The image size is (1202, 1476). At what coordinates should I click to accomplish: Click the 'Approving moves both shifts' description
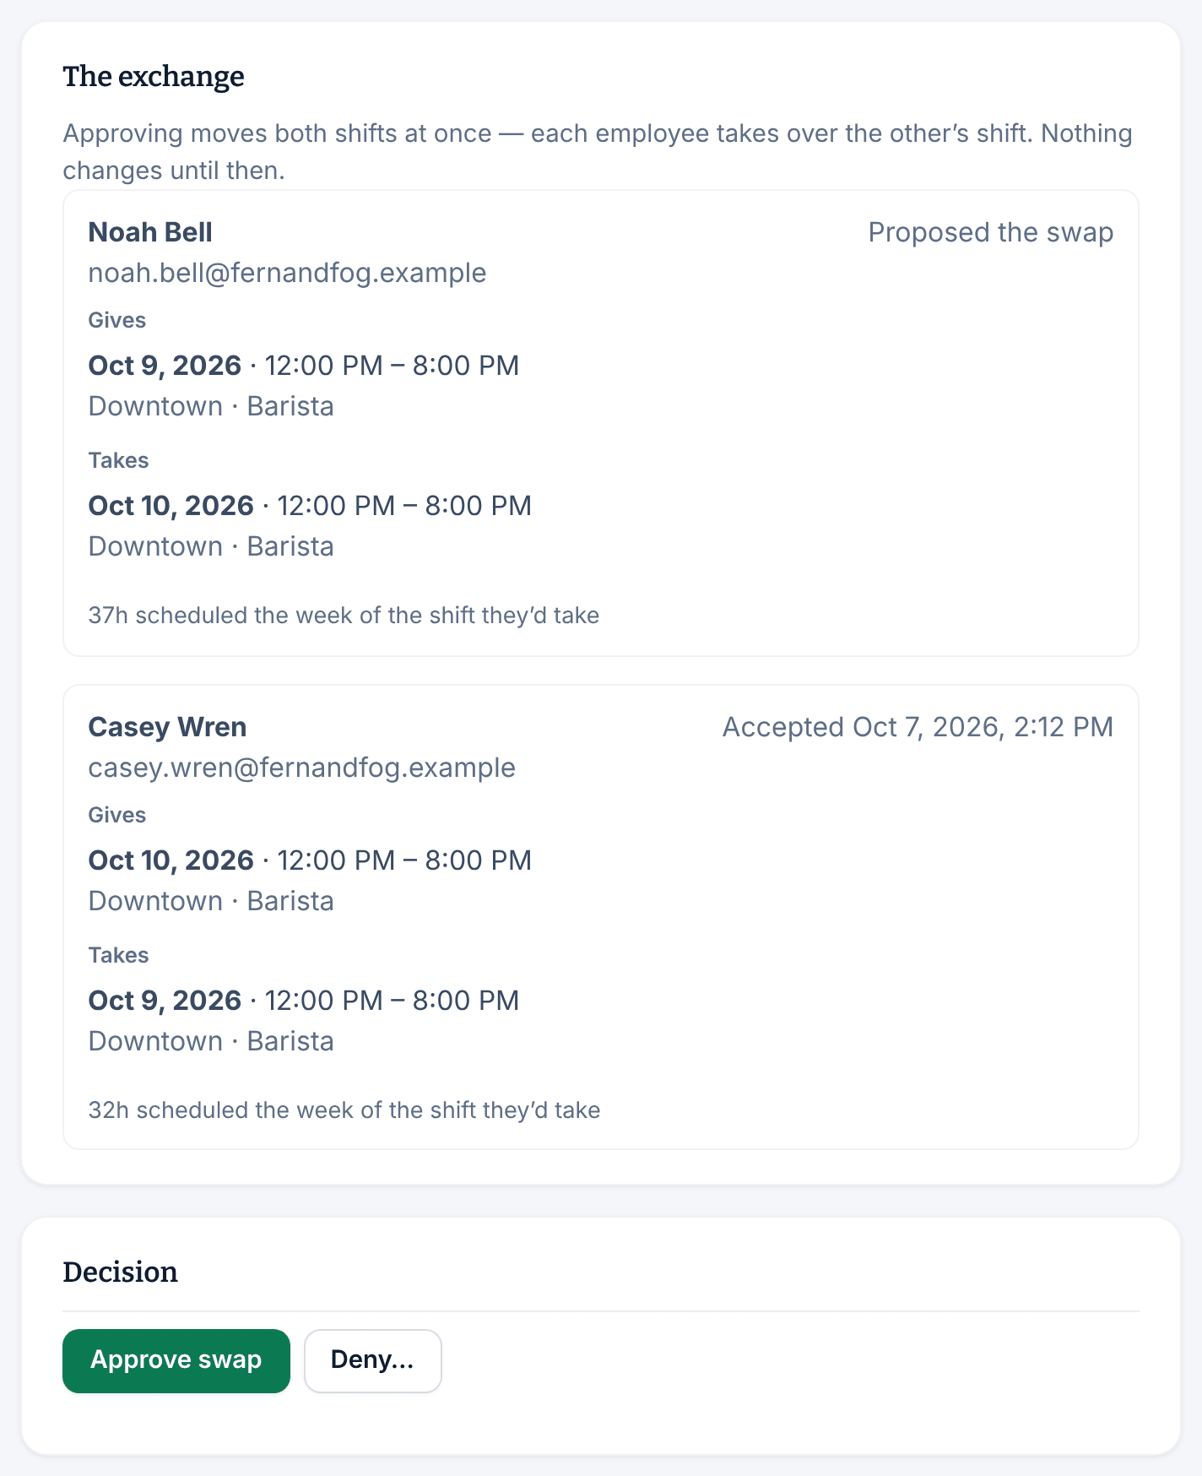click(x=598, y=152)
